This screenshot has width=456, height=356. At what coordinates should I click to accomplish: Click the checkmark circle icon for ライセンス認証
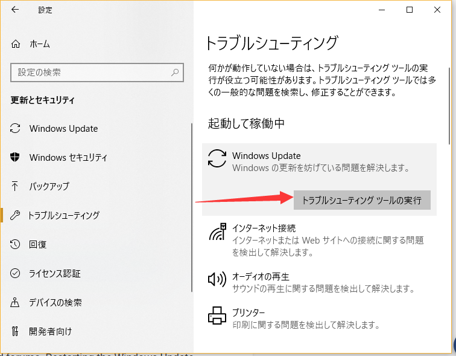(15, 273)
